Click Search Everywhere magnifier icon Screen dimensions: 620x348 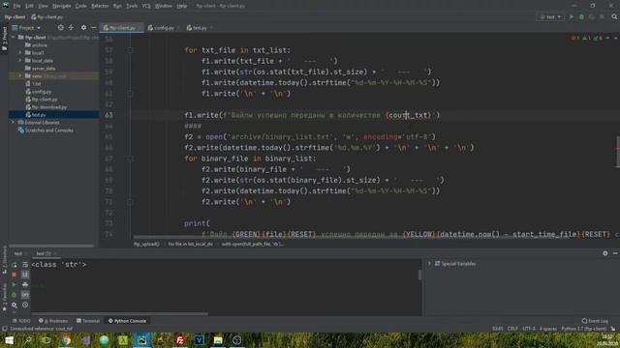pyautogui.click(x=614, y=17)
